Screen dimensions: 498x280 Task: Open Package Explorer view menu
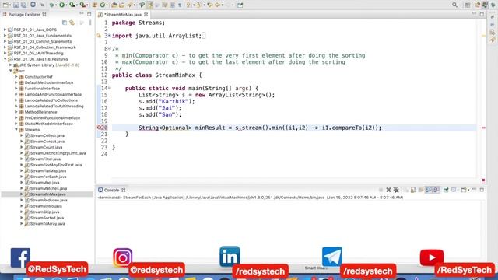point(90,23)
